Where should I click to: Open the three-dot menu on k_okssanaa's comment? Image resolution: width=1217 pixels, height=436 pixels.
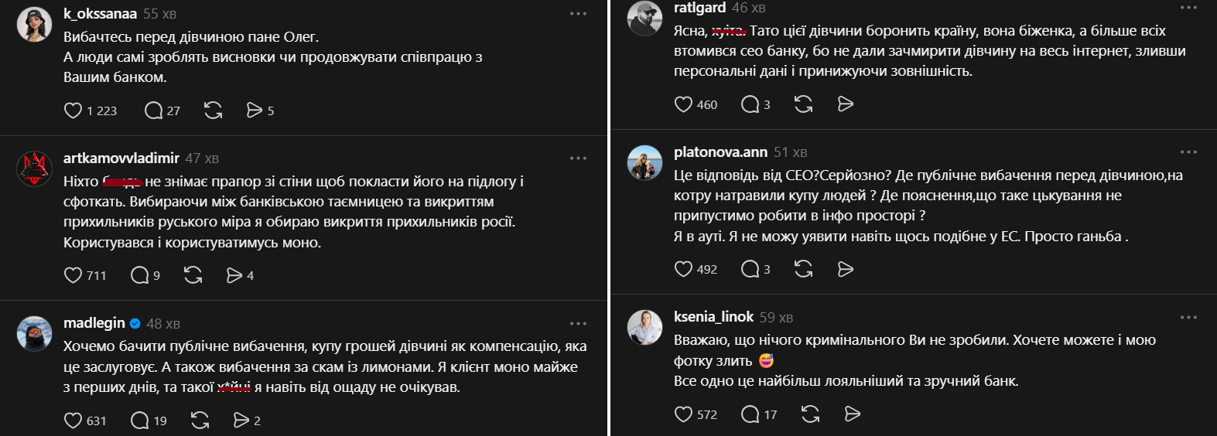pyautogui.click(x=578, y=14)
